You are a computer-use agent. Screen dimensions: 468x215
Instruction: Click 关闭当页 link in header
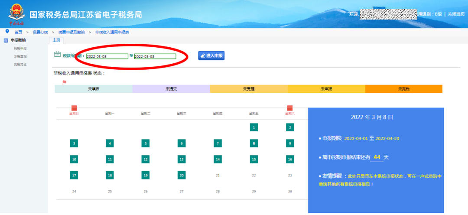pos(456,14)
